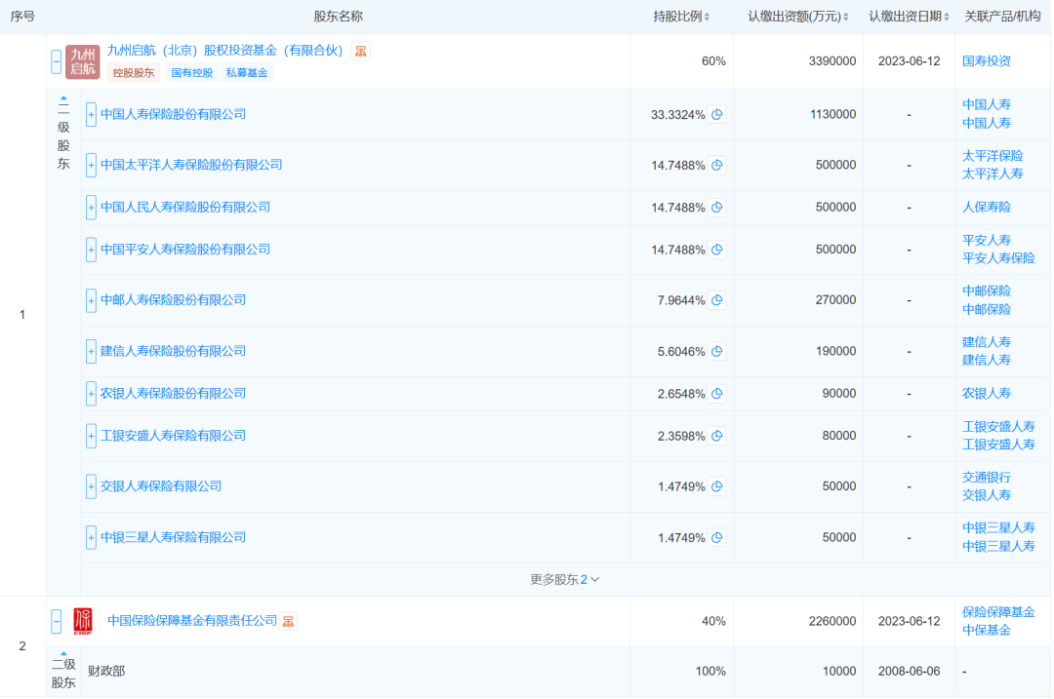This screenshot has height=699, width=1054.
Task: Click the 九州启航 red logo
Action: coord(83,61)
